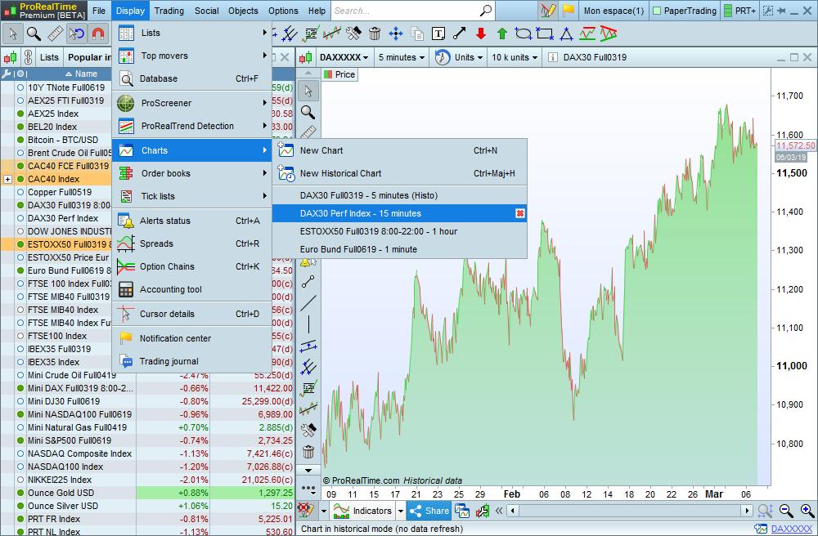Click the scrollbar right arrow under chart

(747, 511)
